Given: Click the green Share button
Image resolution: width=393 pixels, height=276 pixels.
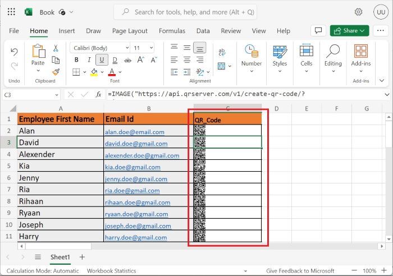Looking at the screenshot, I should pyautogui.click(x=349, y=30).
